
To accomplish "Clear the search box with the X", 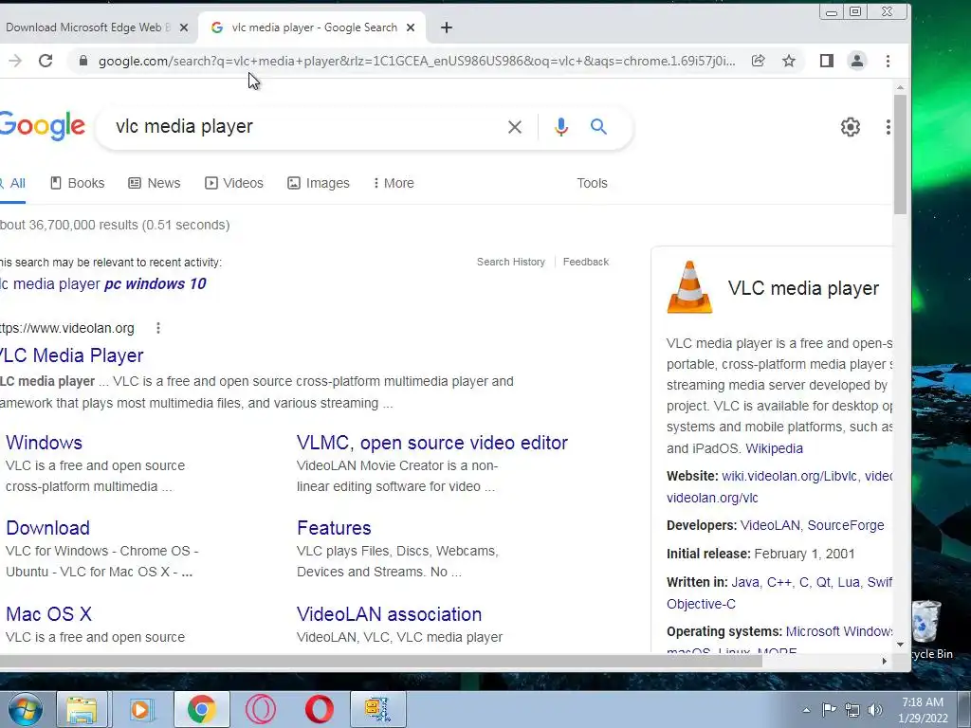I will coord(515,127).
